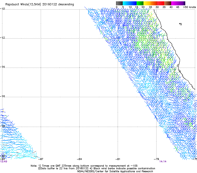This screenshot has height=173, width=197.
Task: Click the longitude label '-84'
Action: (79, 159)
